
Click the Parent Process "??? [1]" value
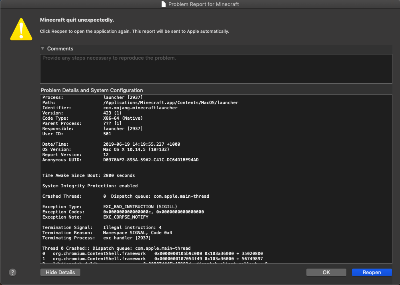[112, 123]
